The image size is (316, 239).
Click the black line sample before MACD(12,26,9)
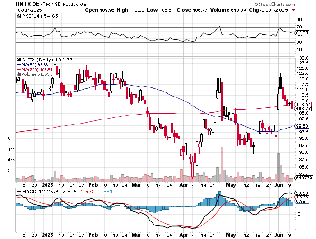pyautogui.click(x=19, y=192)
